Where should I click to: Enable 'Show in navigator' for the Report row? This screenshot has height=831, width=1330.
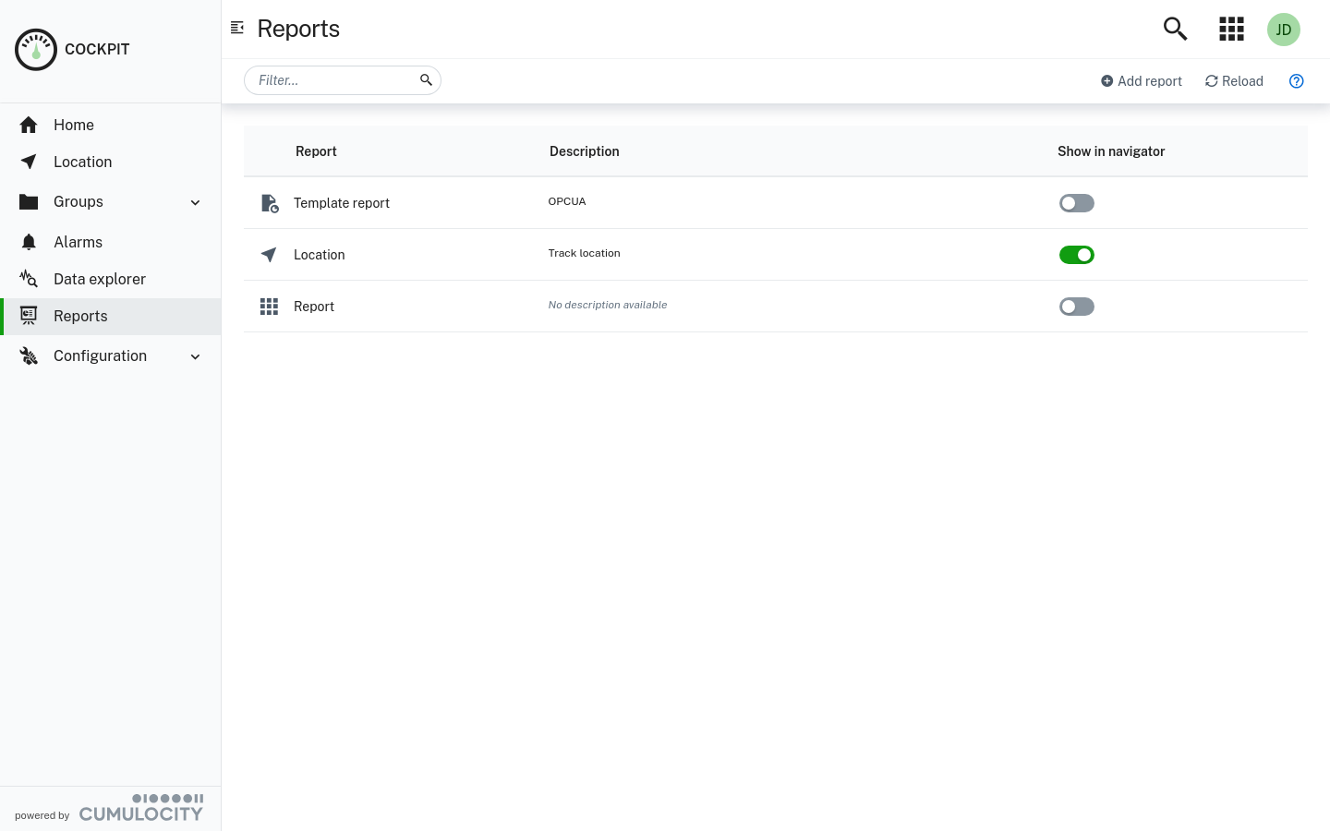click(x=1077, y=306)
